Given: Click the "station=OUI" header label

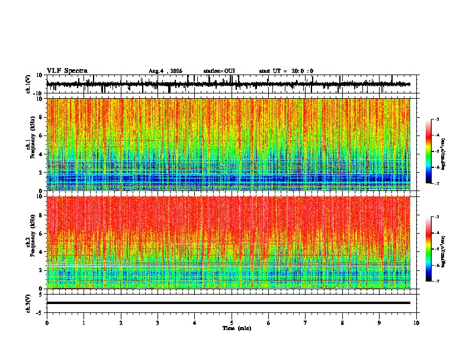Looking at the screenshot, I should click(219, 71).
